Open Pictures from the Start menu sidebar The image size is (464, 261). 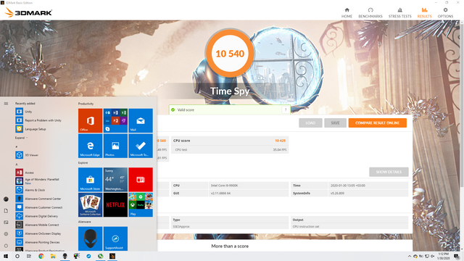[x=6, y=223]
